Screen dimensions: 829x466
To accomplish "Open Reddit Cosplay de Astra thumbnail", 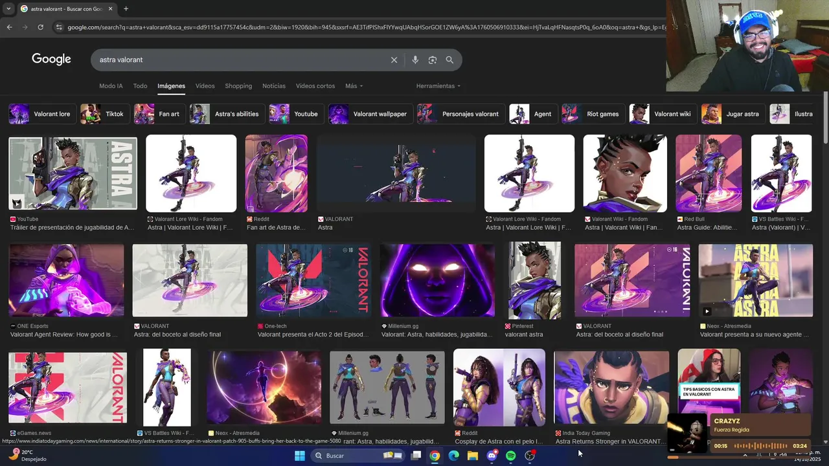I will (499, 388).
